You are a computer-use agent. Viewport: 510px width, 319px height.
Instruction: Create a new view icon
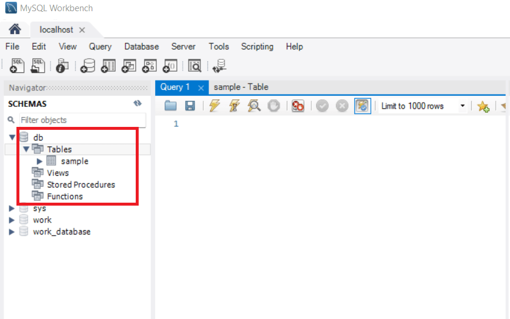point(129,66)
